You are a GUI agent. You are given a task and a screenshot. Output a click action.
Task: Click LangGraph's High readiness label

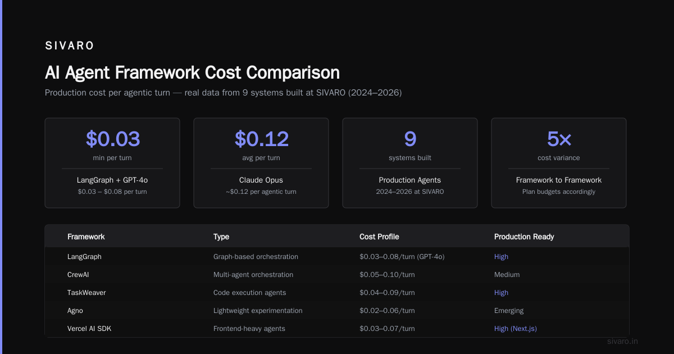[x=501, y=257]
